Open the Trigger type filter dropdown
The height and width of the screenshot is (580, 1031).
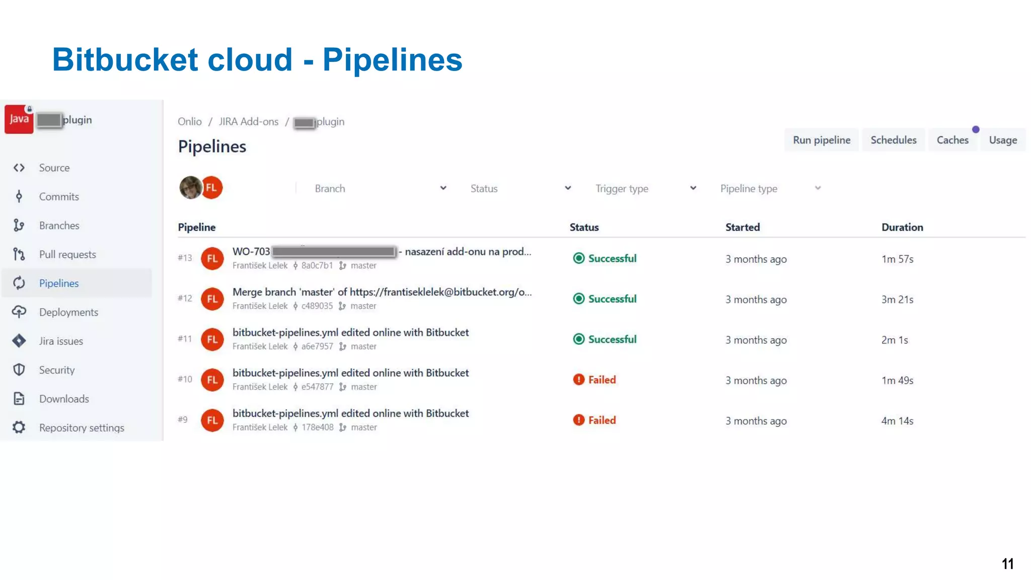coord(646,188)
